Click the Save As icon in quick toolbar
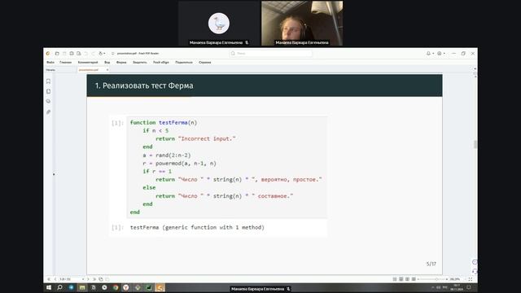 (x=79, y=54)
